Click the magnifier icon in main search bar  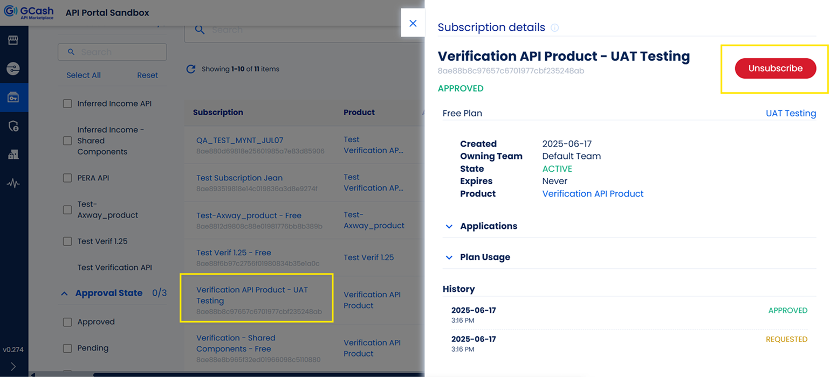(200, 29)
